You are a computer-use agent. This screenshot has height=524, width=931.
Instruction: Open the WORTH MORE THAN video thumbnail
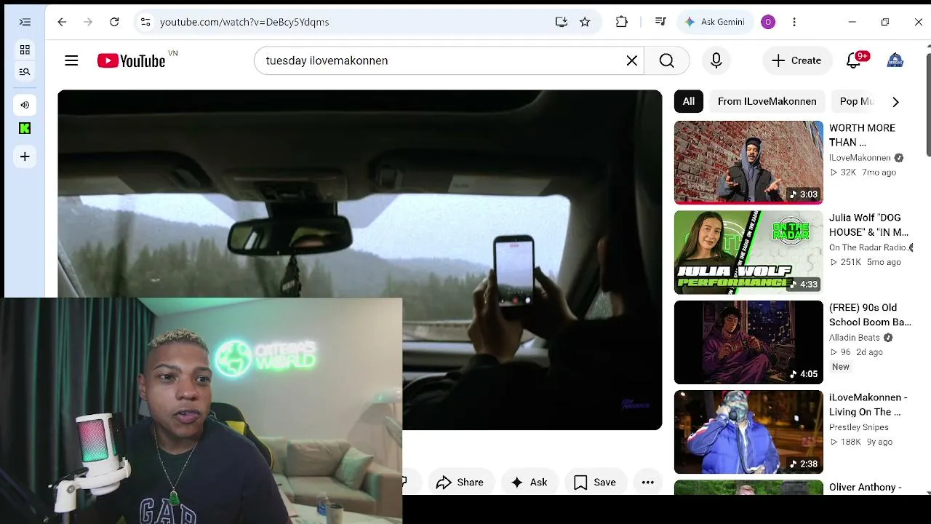pos(748,162)
